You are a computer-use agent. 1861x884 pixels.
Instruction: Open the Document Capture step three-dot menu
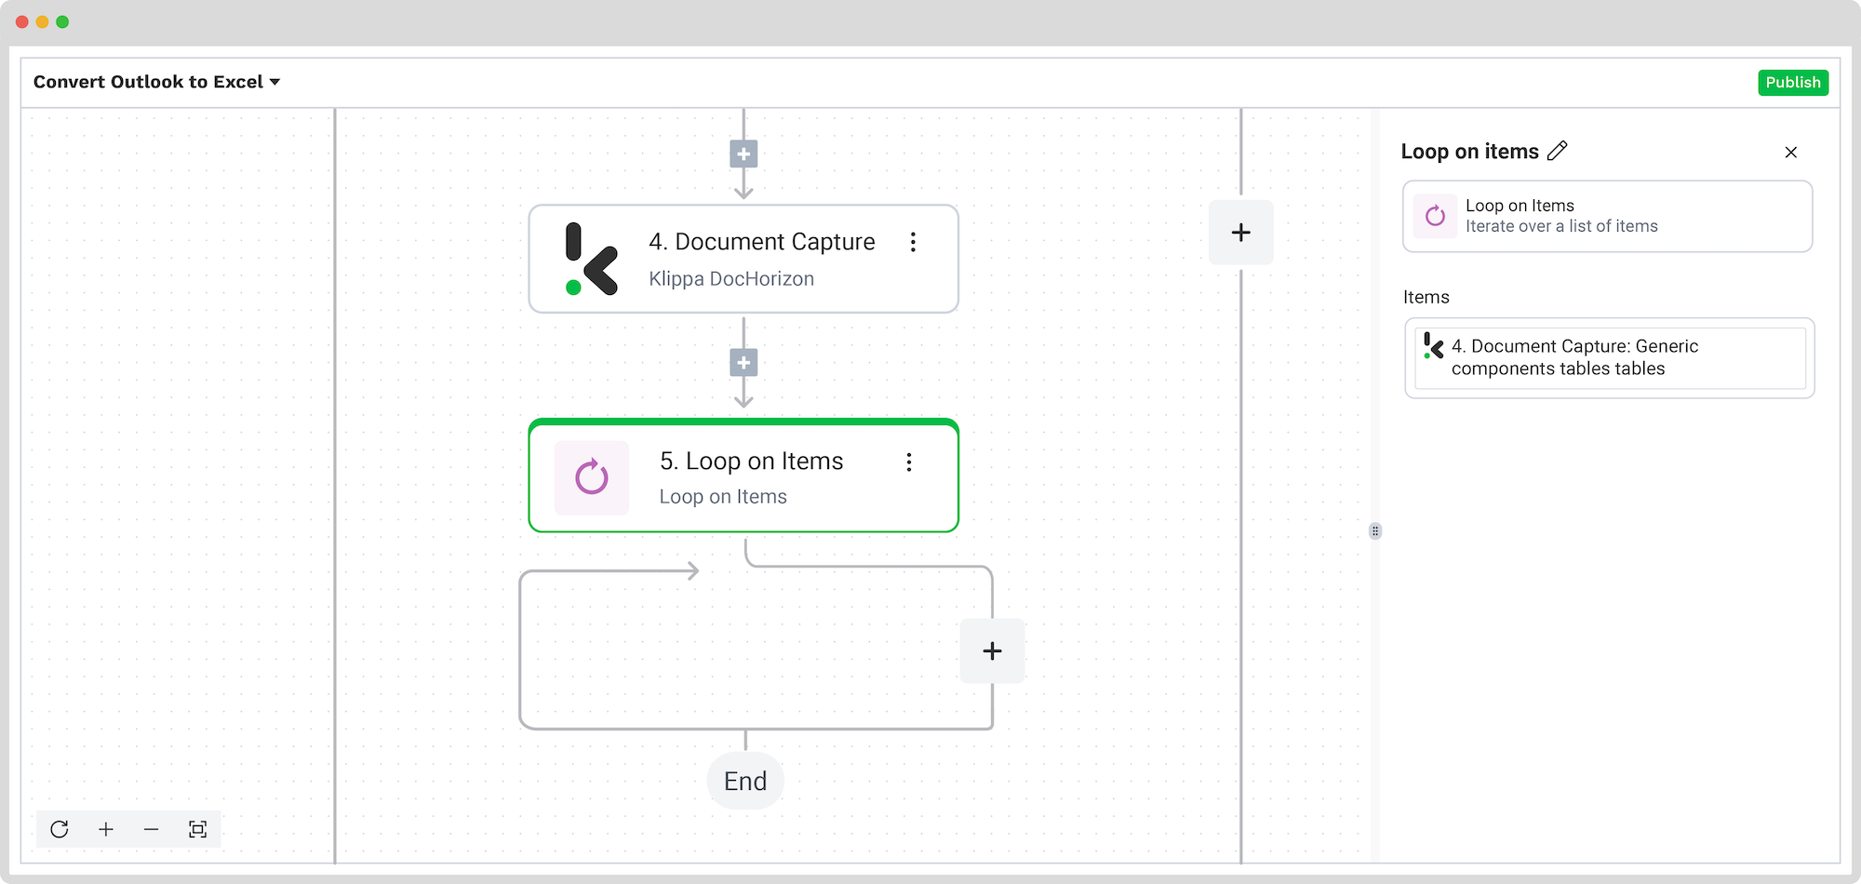(913, 242)
